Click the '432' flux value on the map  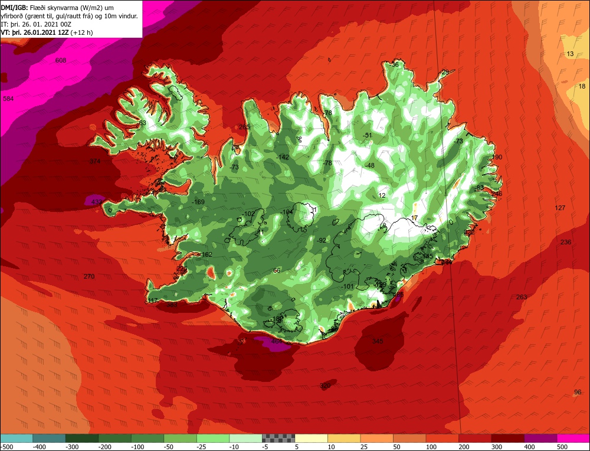point(97,202)
